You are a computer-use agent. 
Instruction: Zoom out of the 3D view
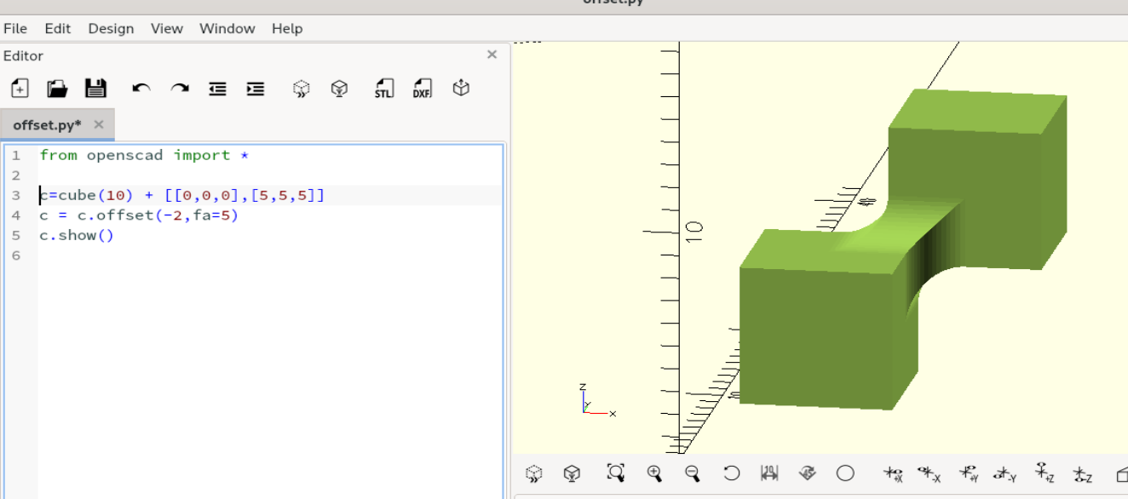[x=693, y=473]
